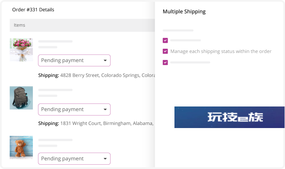The image size is (285, 169).
Task: Click the Multiple Shipping panel heading
Action: click(x=184, y=12)
